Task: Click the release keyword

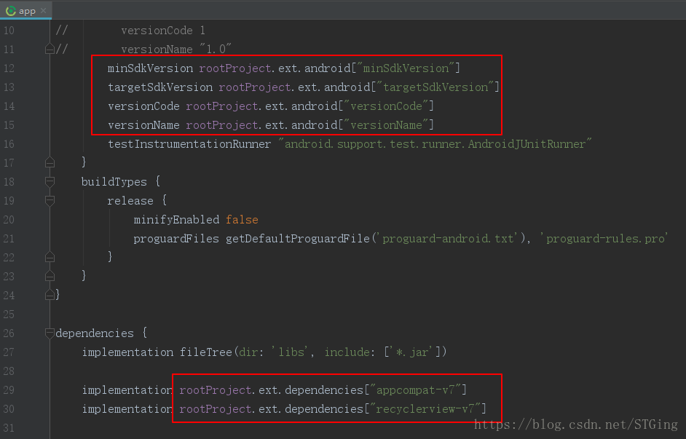Action: pyautogui.click(x=130, y=201)
